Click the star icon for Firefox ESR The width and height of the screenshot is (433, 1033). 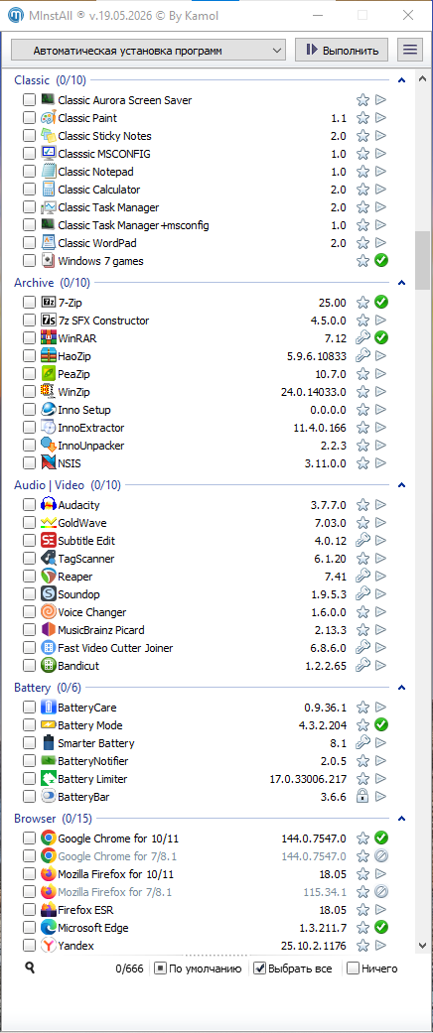click(362, 909)
